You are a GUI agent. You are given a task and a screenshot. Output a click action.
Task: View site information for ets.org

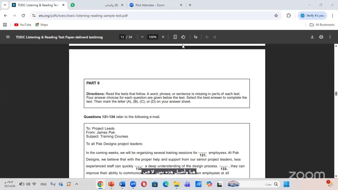point(34,16)
